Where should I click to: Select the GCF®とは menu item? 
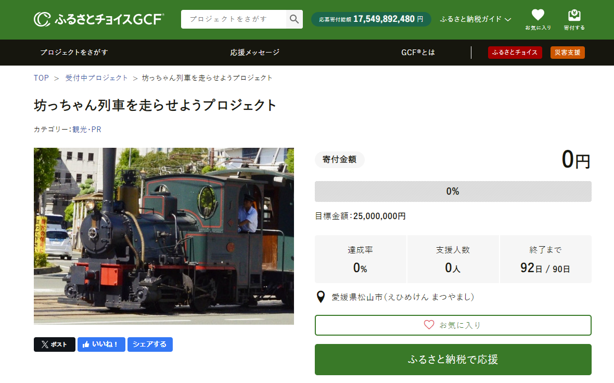(418, 53)
